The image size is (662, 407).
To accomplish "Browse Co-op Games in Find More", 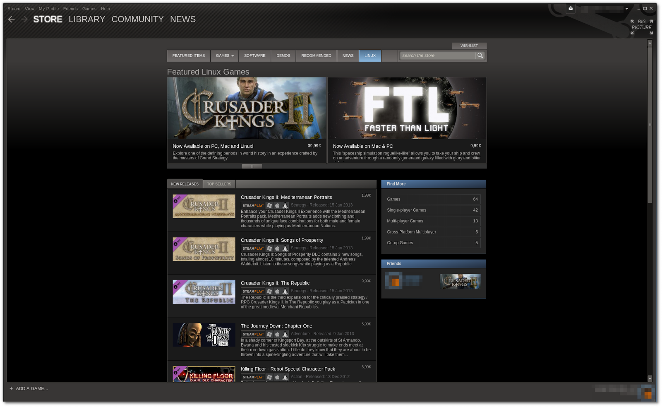I will point(400,243).
